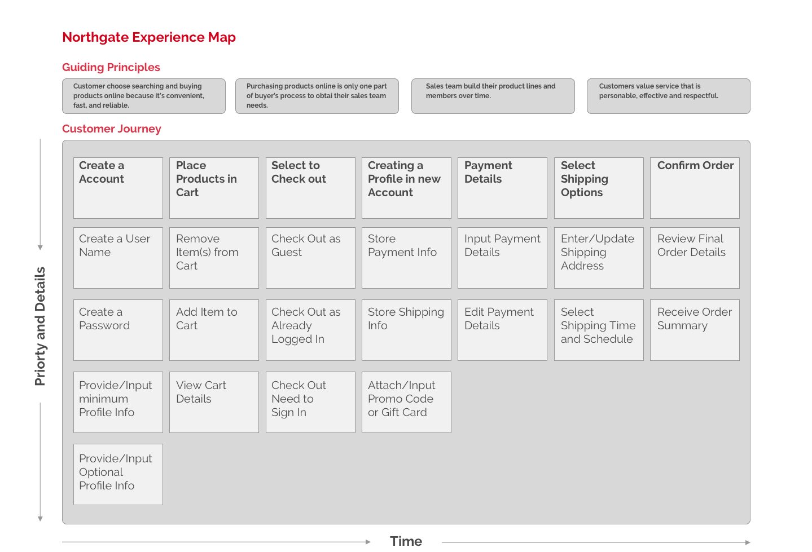Open 'Creating a Profile in new Account' card
812x552 pixels.
pos(406,188)
